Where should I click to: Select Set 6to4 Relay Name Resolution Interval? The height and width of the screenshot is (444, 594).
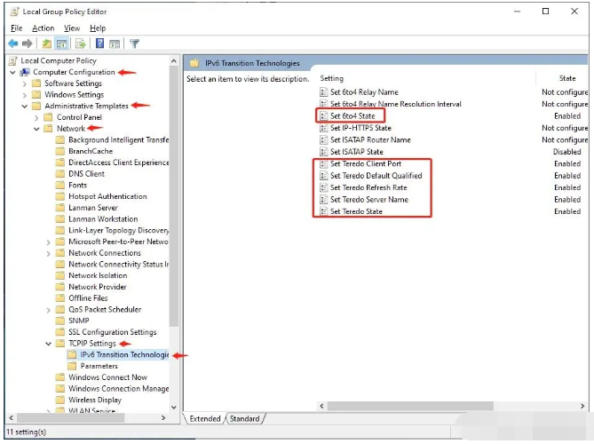point(395,104)
